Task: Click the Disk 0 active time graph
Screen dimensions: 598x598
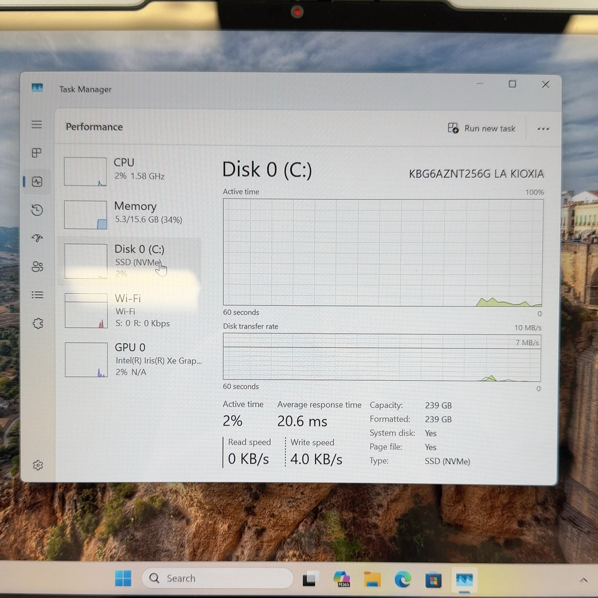Action: (x=382, y=252)
